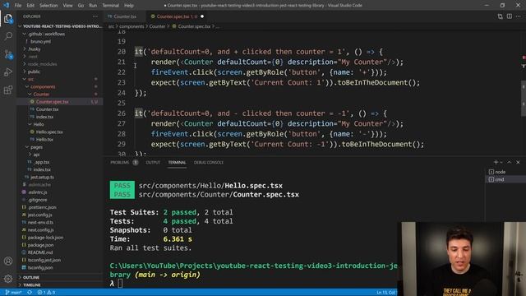
Task: Create a new terminal with plus icon
Action: pos(496,162)
